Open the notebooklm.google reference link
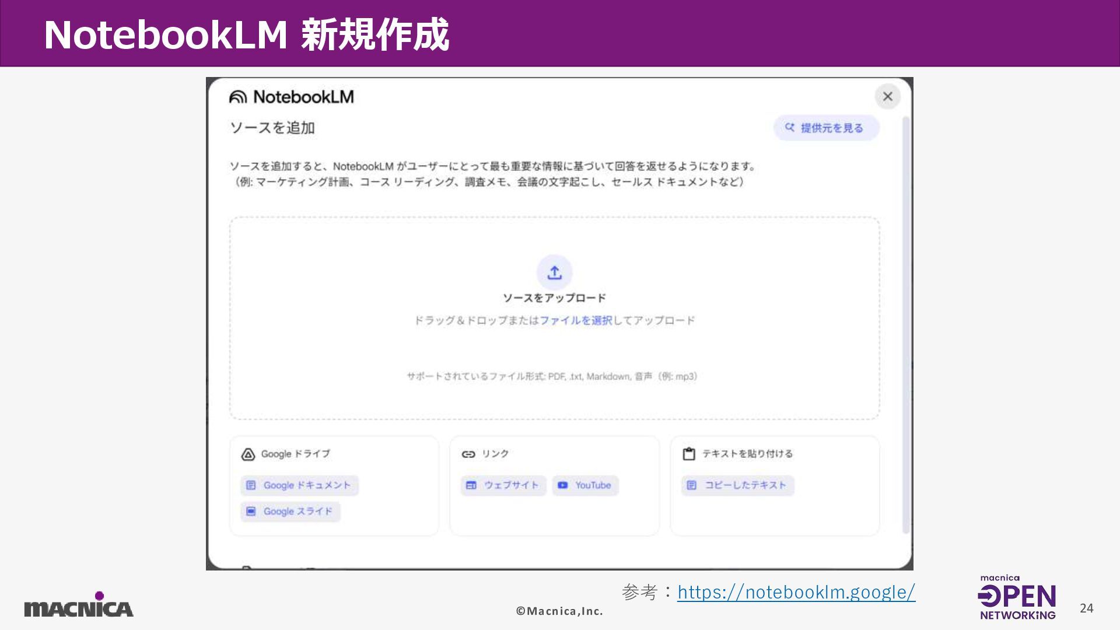The image size is (1120, 630). (x=796, y=592)
